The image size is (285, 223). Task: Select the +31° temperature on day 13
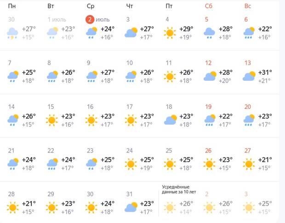265,72
